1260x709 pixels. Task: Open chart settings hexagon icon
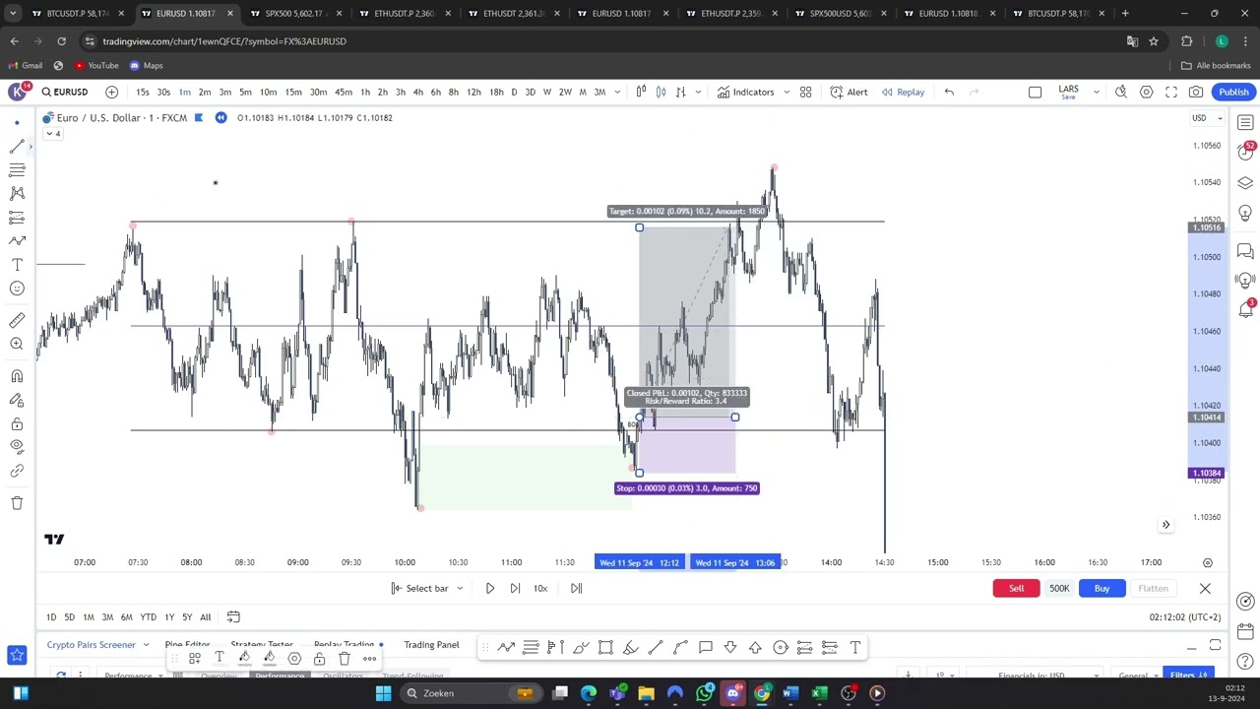[1146, 92]
